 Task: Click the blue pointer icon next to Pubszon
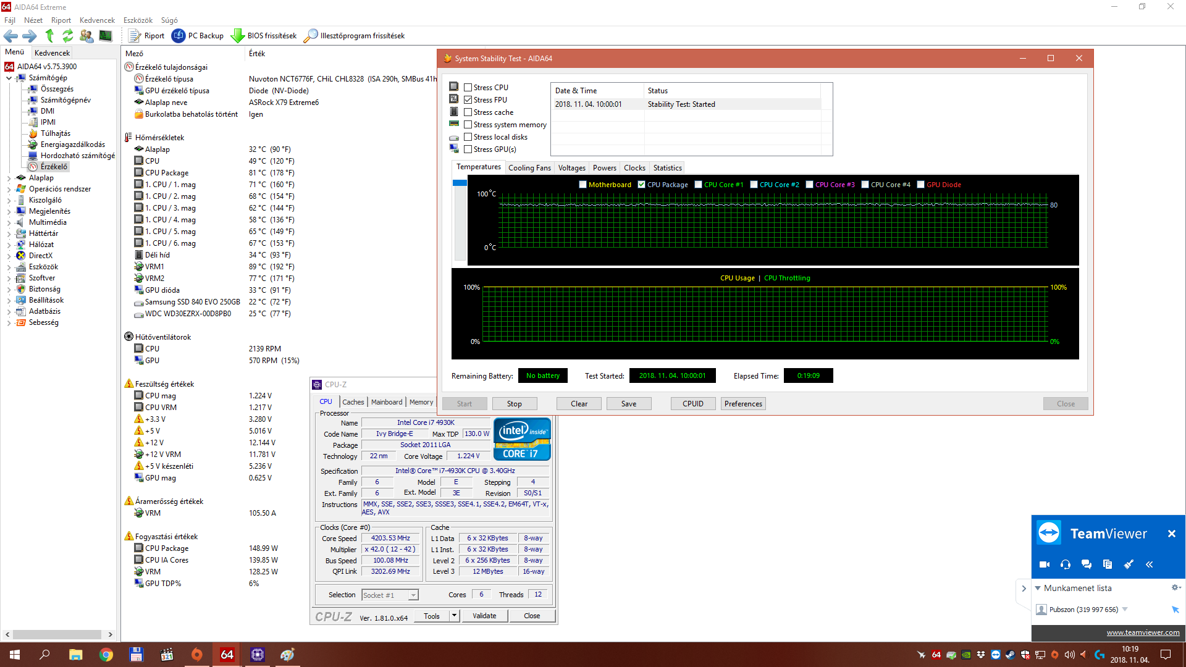pyautogui.click(x=1175, y=610)
